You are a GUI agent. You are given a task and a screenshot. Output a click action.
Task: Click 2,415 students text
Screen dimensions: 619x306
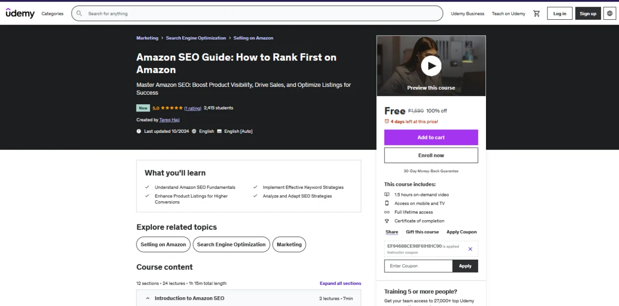point(219,108)
